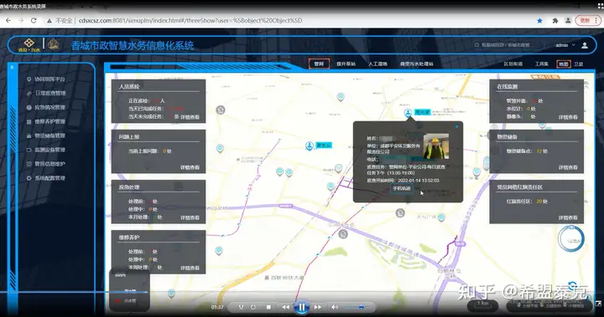Screen dimensions: 604x317
Task: Open the 区划街道 district selector
Action: click(x=513, y=64)
